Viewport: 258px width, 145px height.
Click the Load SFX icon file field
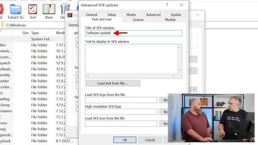(x=121, y=124)
